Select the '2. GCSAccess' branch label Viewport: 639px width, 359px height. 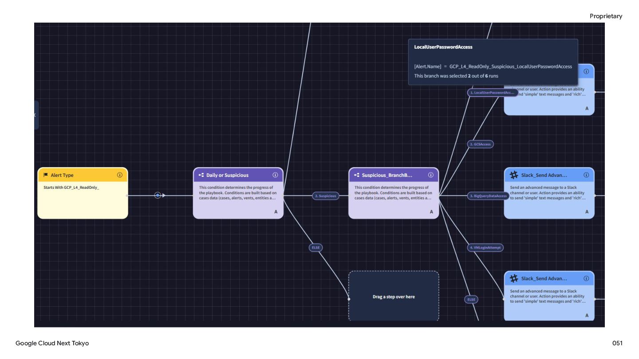(x=481, y=144)
